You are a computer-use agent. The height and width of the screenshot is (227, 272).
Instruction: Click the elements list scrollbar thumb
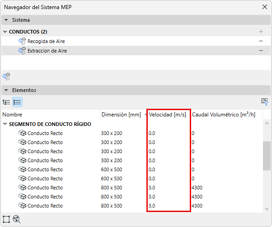[x=267, y=156]
